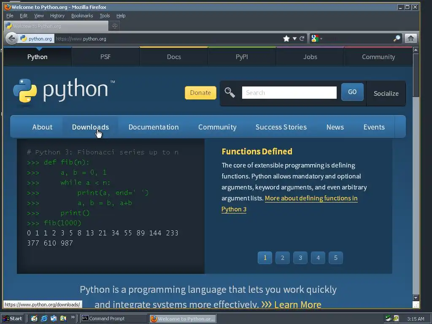The image size is (432, 324).
Task: Show slide 5 of the code carousel
Action: (335, 258)
